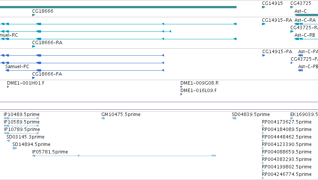Click the CG14915 gene label
The image size is (318, 180).
click(272, 3)
